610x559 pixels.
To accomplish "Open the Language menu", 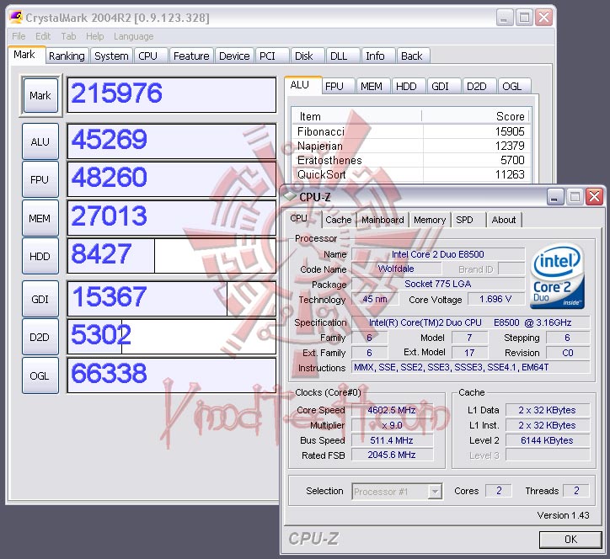I will click(133, 36).
